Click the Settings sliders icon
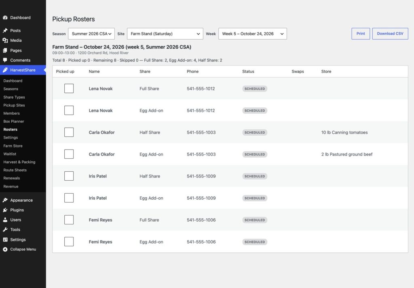Viewport: 414px width, 288px height. pos(5,239)
